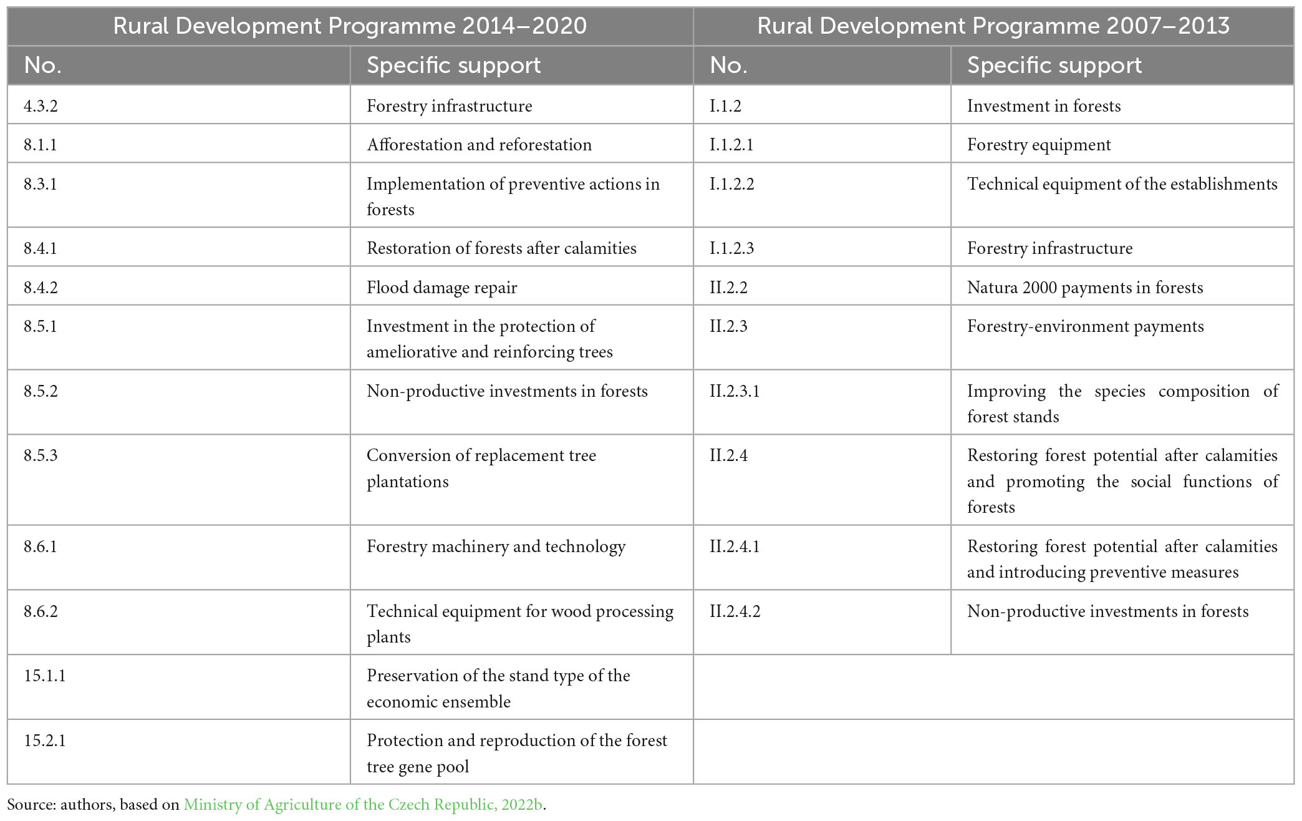Image resolution: width=1302 pixels, height=821 pixels.
Task: Click cell number 8.6.2
Action: pos(178,623)
